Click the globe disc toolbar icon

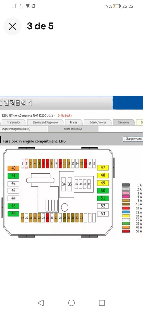24,103
